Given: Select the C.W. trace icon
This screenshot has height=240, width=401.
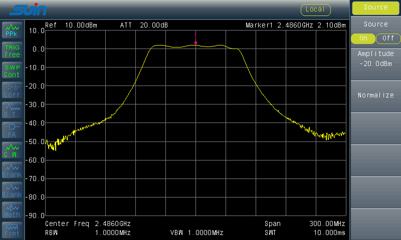Looking at the screenshot, I should click(x=12, y=150).
